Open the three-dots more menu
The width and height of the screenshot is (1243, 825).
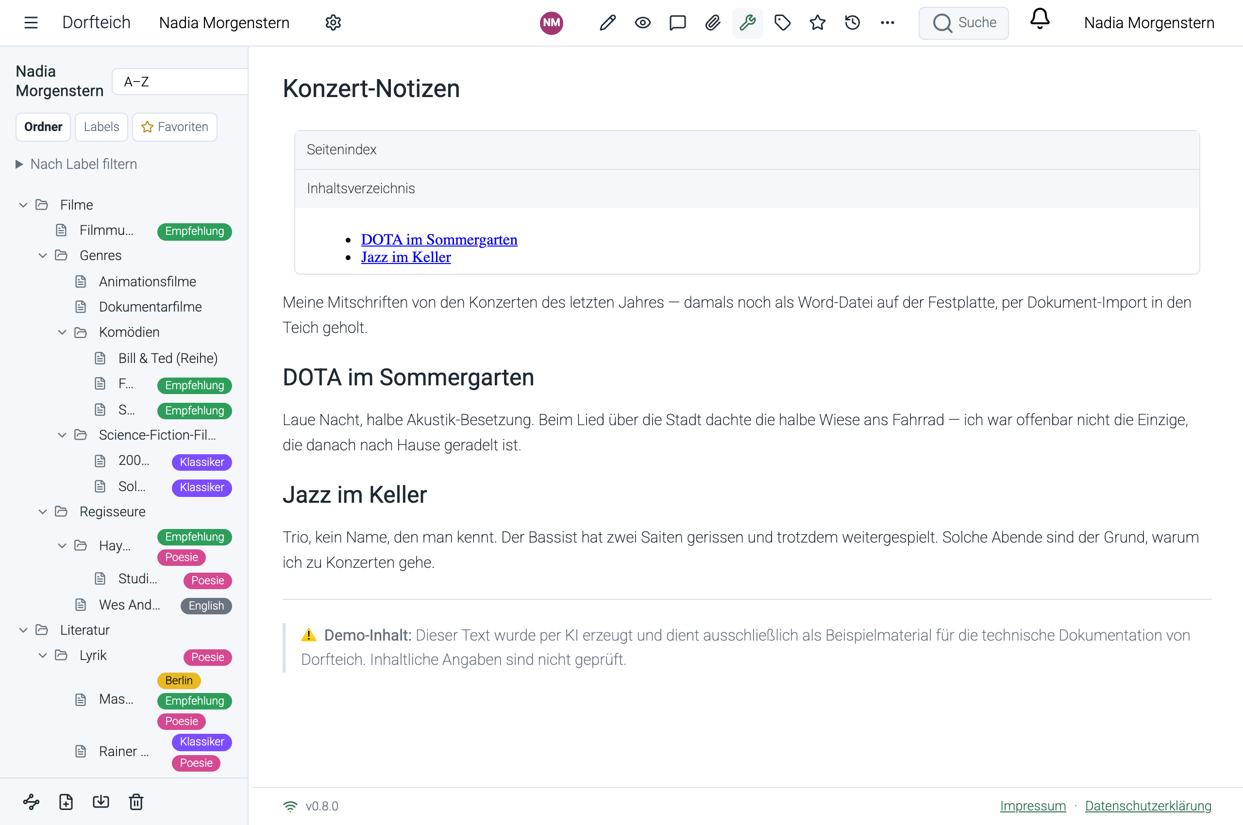[887, 23]
